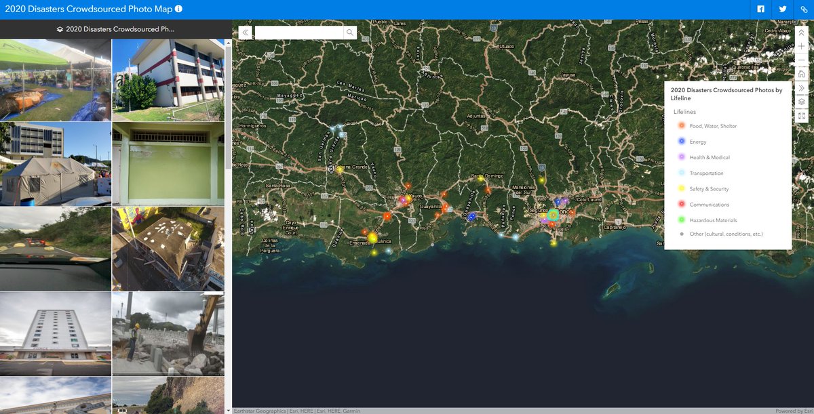Select large yellow marker near Guánica
814x414 pixels.
pos(372,237)
